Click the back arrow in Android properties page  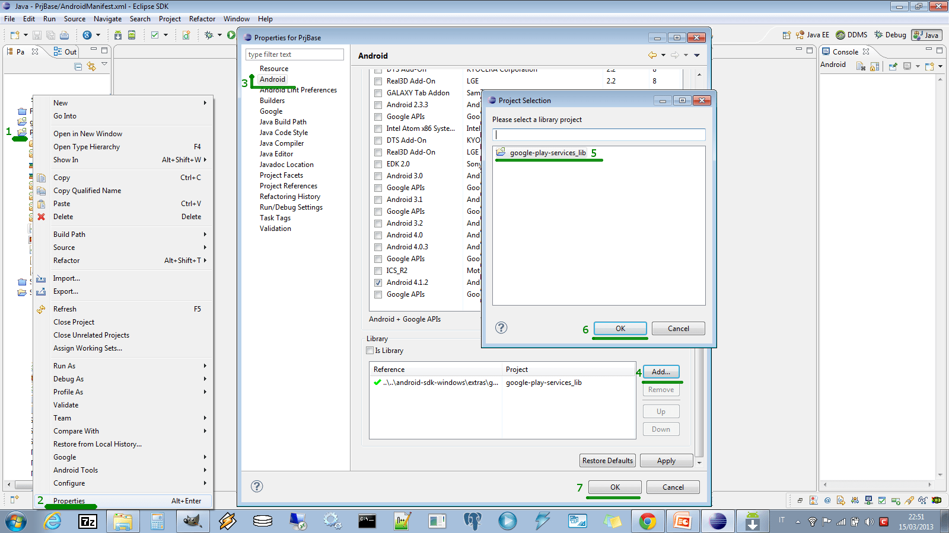[x=652, y=55]
